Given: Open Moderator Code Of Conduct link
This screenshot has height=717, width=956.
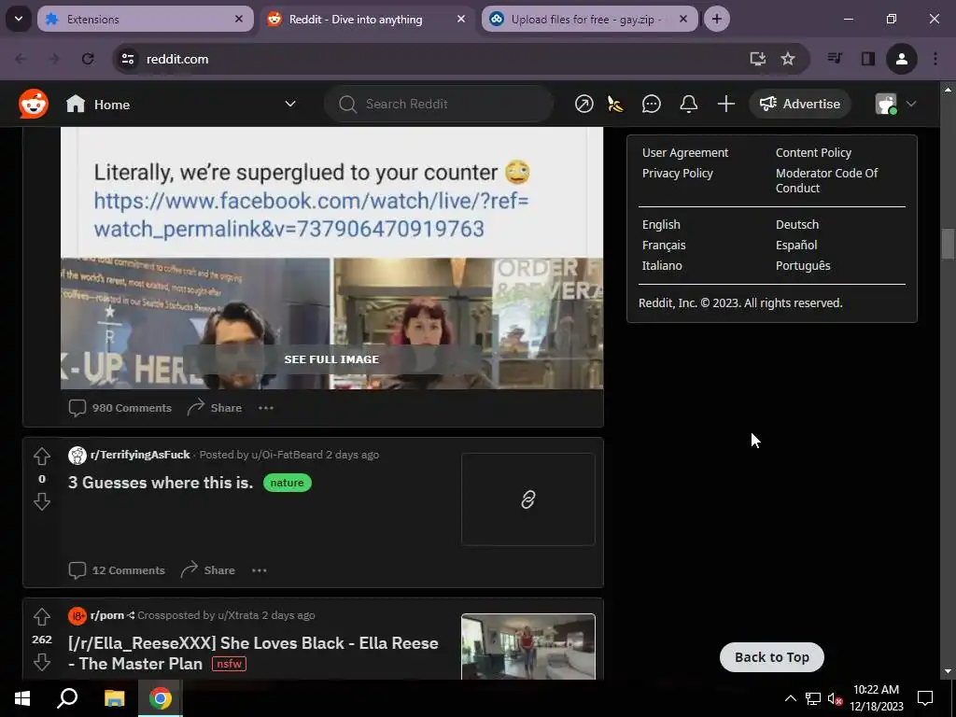Looking at the screenshot, I should (x=827, y=180).
